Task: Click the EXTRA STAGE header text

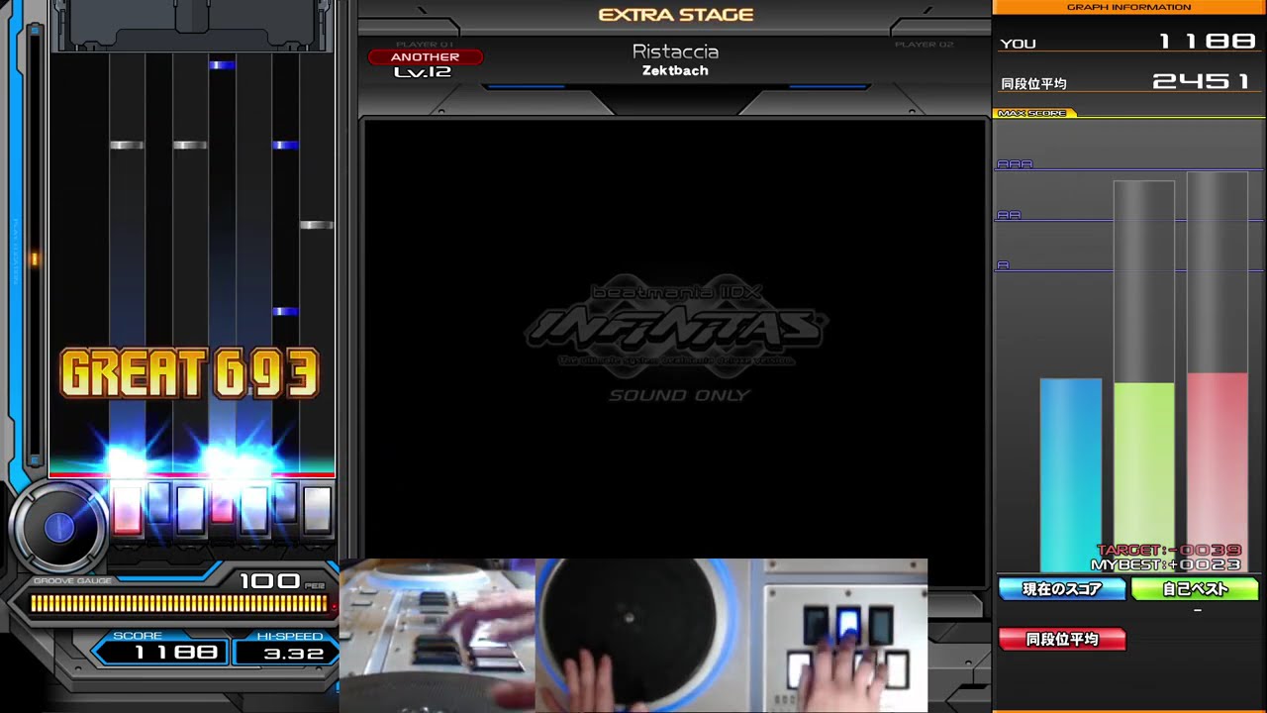Action: click(676, 15)
